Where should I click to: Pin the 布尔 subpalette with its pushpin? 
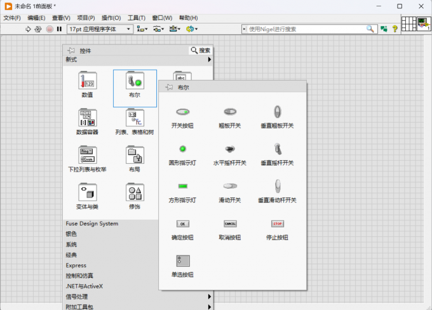[x=169, y=88]
